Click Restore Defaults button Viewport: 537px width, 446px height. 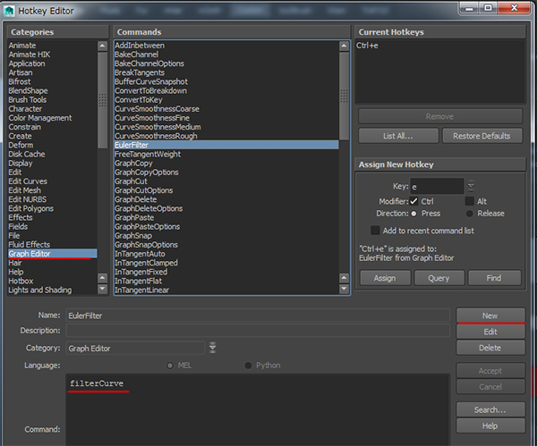pyautogui.click(x=481, y=136)
